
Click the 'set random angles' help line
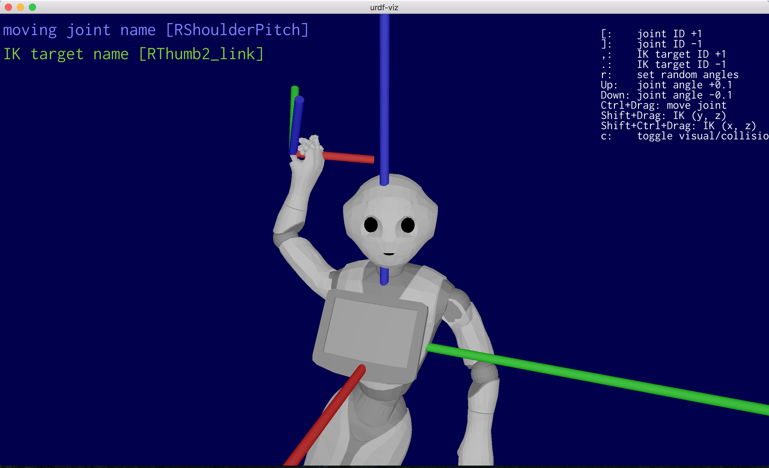click(x=669, y=75)
